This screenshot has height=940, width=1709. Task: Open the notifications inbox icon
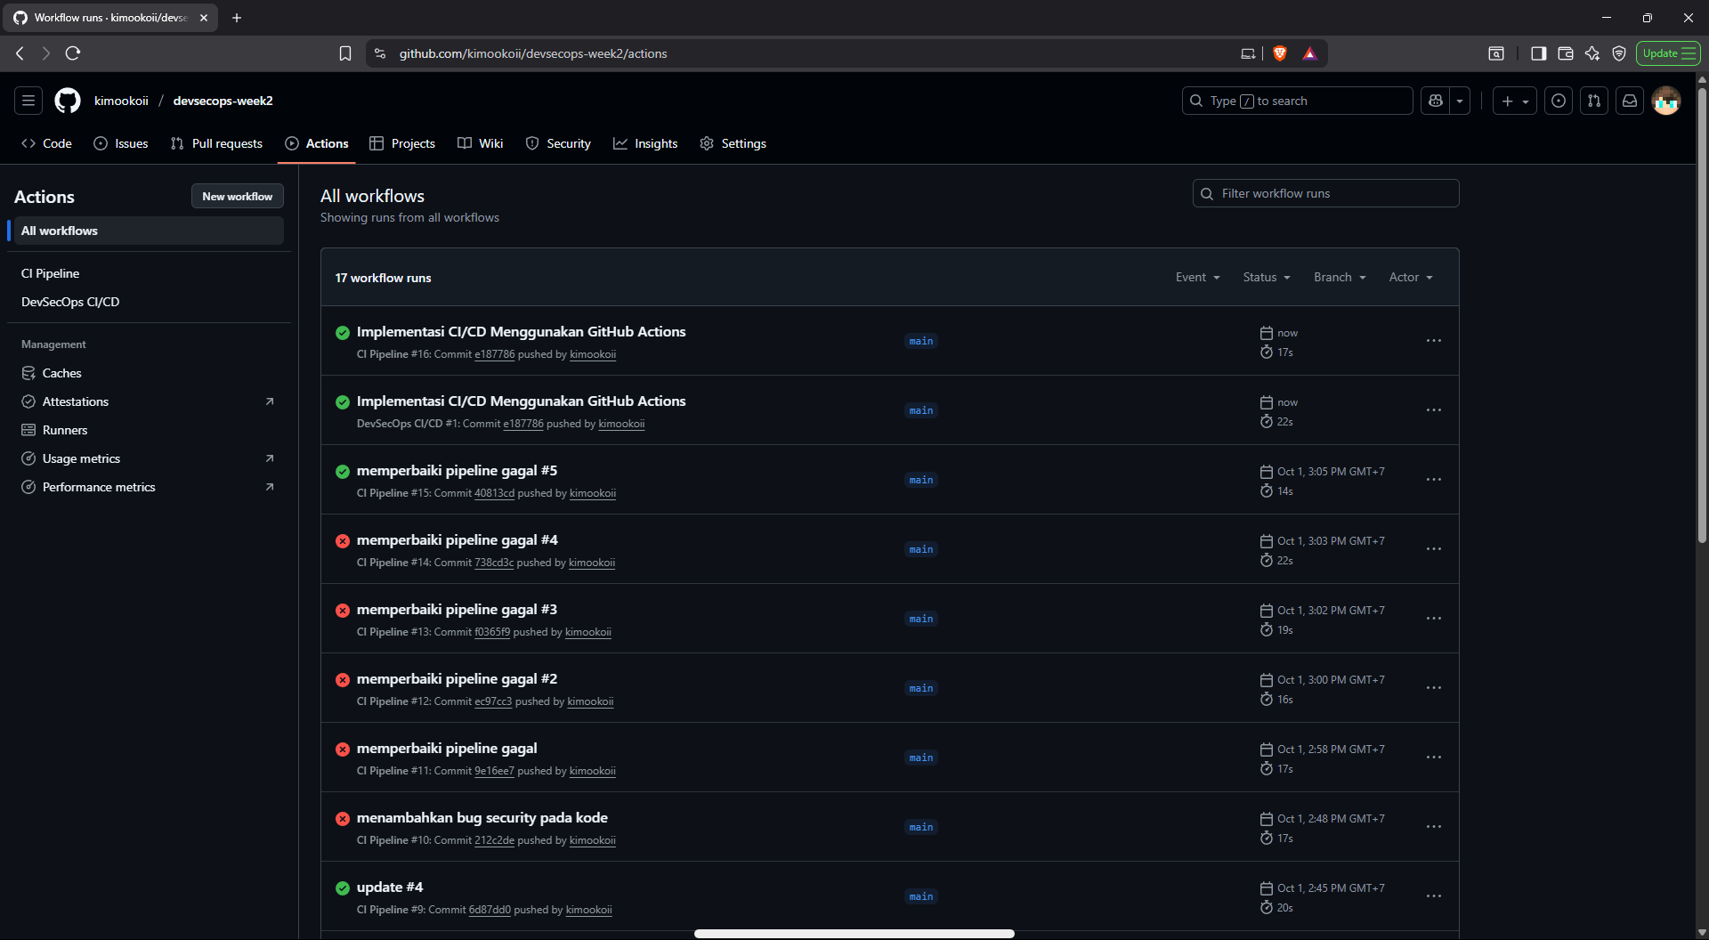click(x=1630, y=101)
